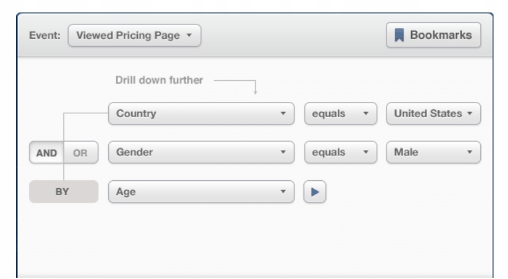Click the Drill down further hint text

click(160, 80)
